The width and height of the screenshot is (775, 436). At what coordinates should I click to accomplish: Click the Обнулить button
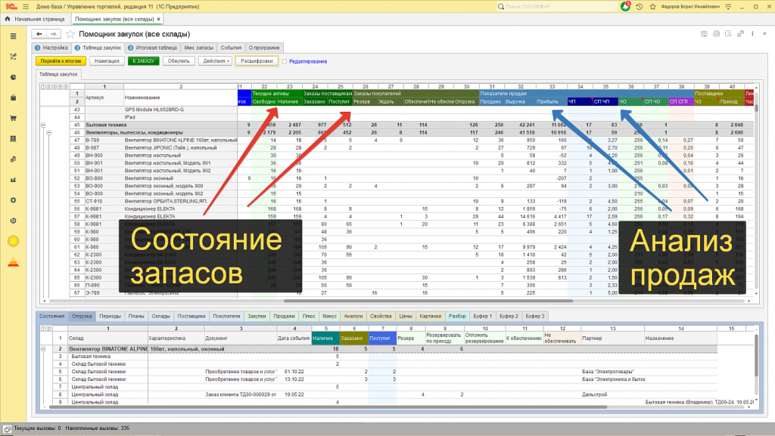(179, 61)
